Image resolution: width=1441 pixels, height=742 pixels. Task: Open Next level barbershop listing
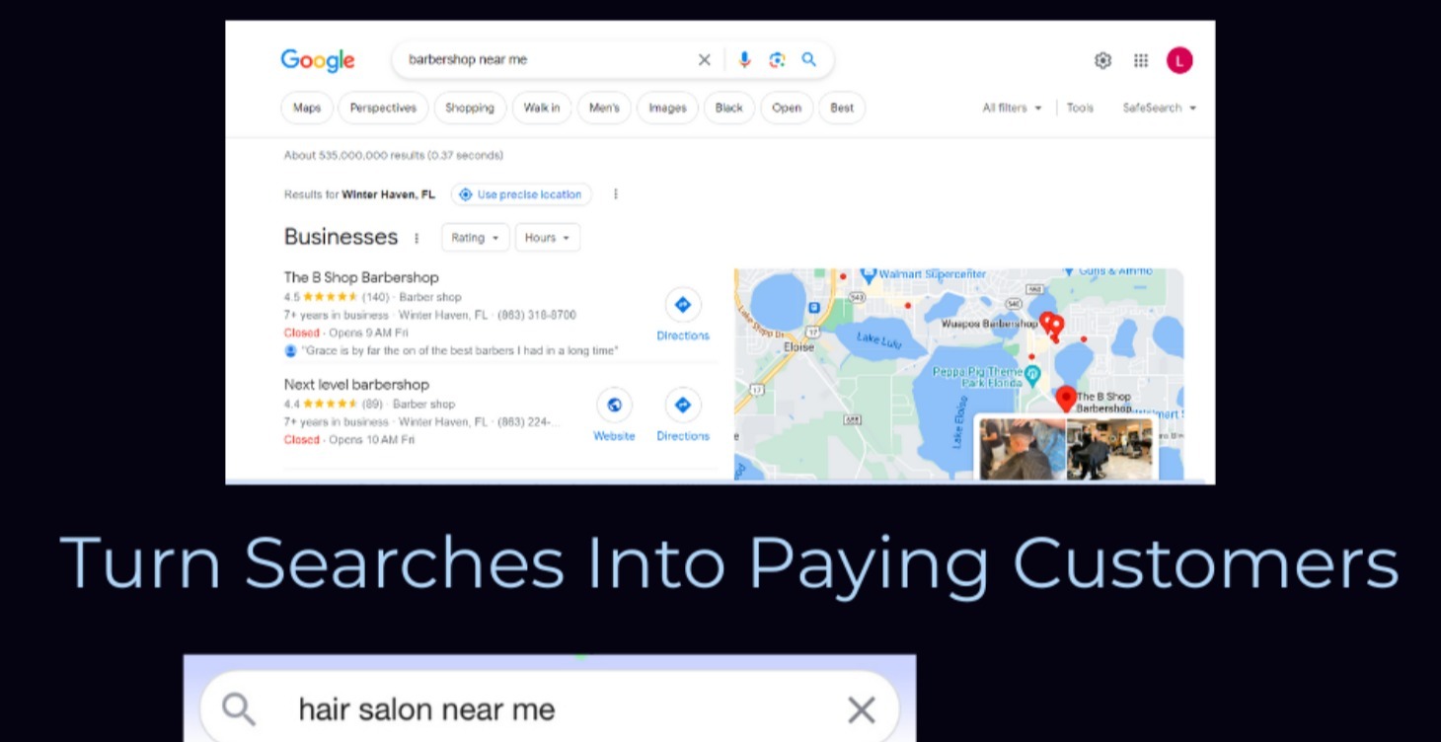(x=356, y=385)
